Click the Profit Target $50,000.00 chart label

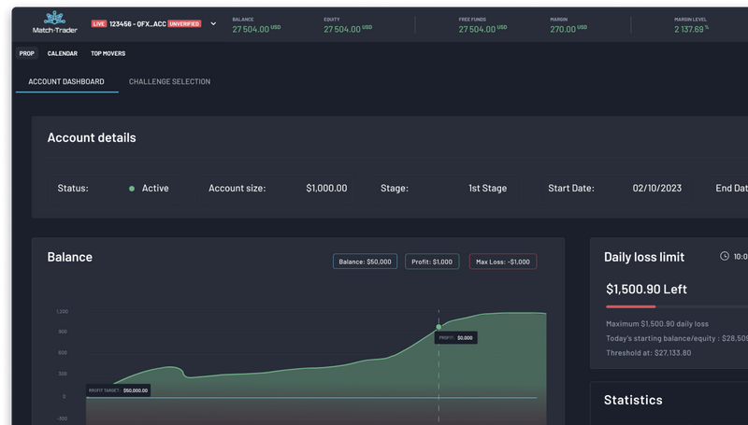pyautogui.click(x=119, y=390)
